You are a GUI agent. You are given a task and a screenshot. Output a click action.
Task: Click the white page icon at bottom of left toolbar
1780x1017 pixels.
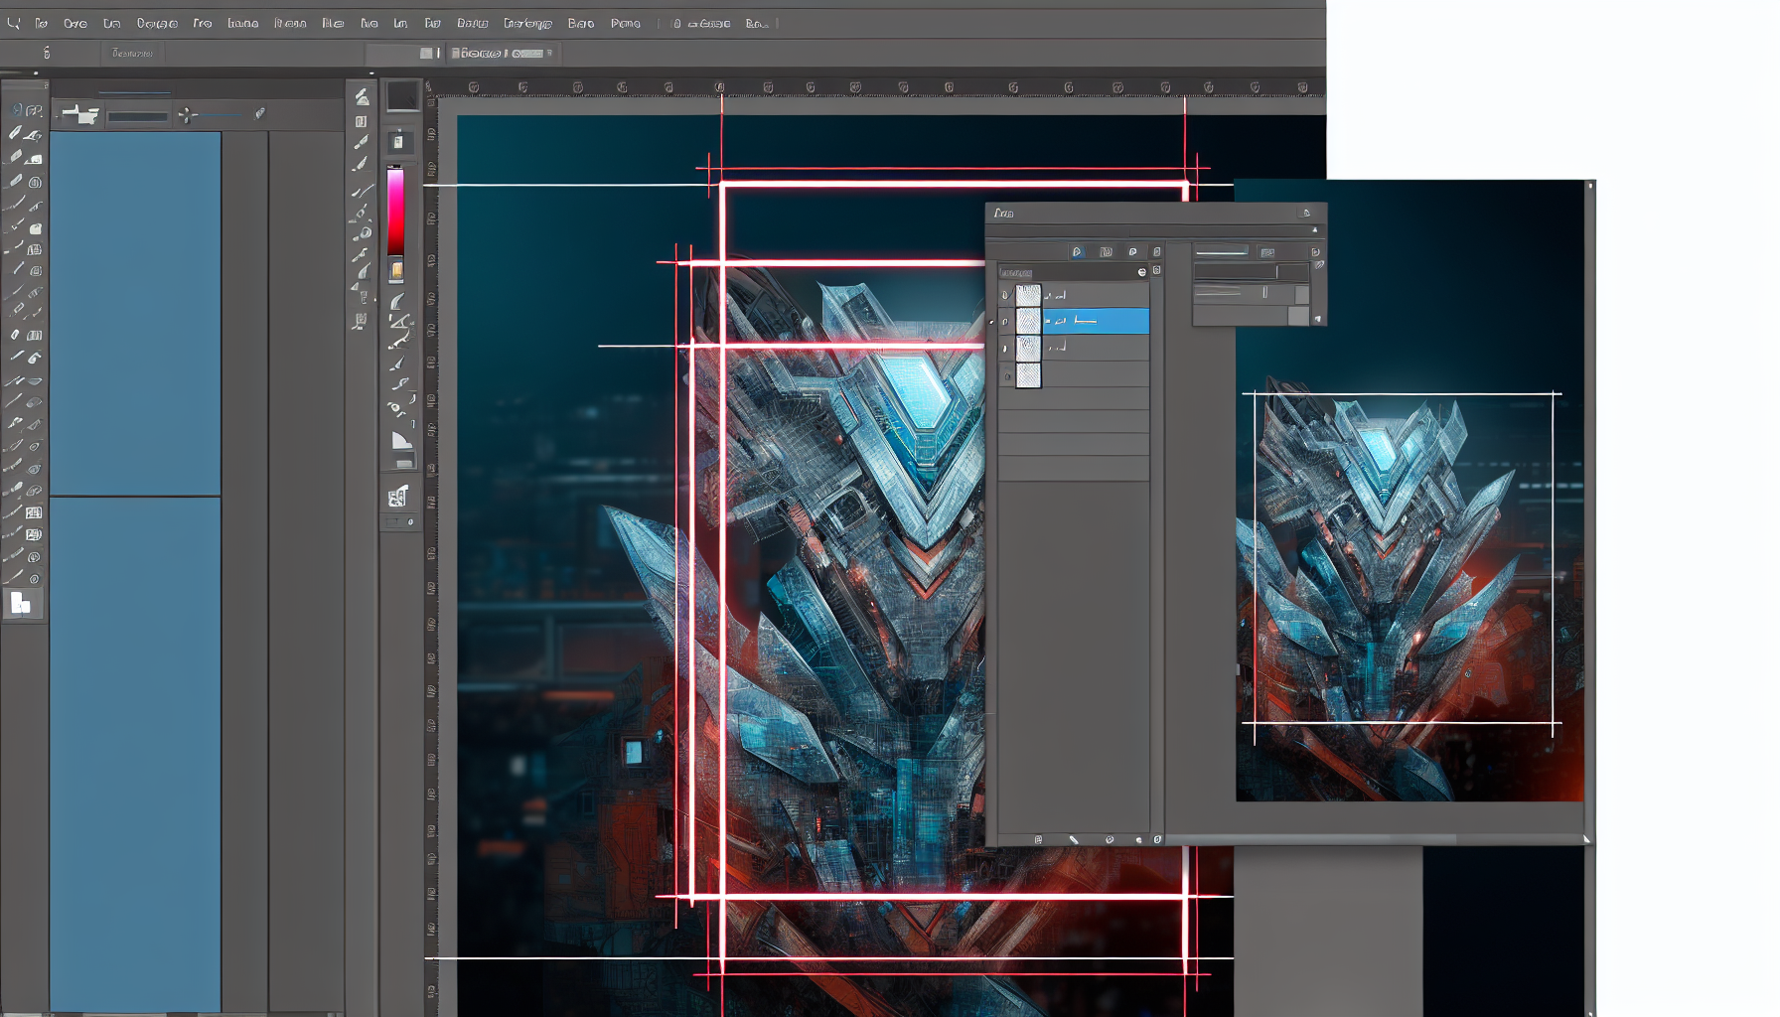click(x=21, y=603)
